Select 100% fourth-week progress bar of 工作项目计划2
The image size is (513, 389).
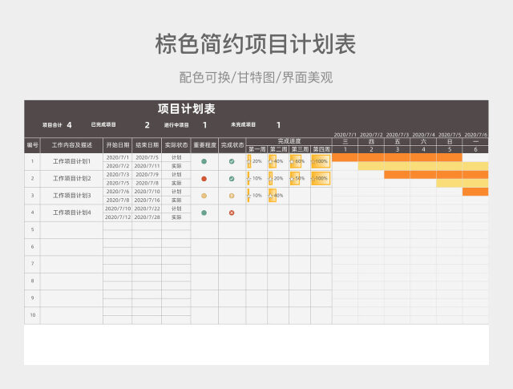321,178
